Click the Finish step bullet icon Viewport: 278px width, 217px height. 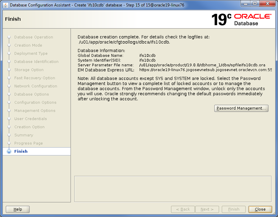coord(9,152)
